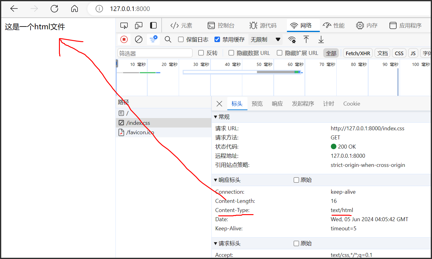Open the 无限制 throttling dropdown
Image resolution: width=432 pixels, height=259 pixels.
[265, 39]
